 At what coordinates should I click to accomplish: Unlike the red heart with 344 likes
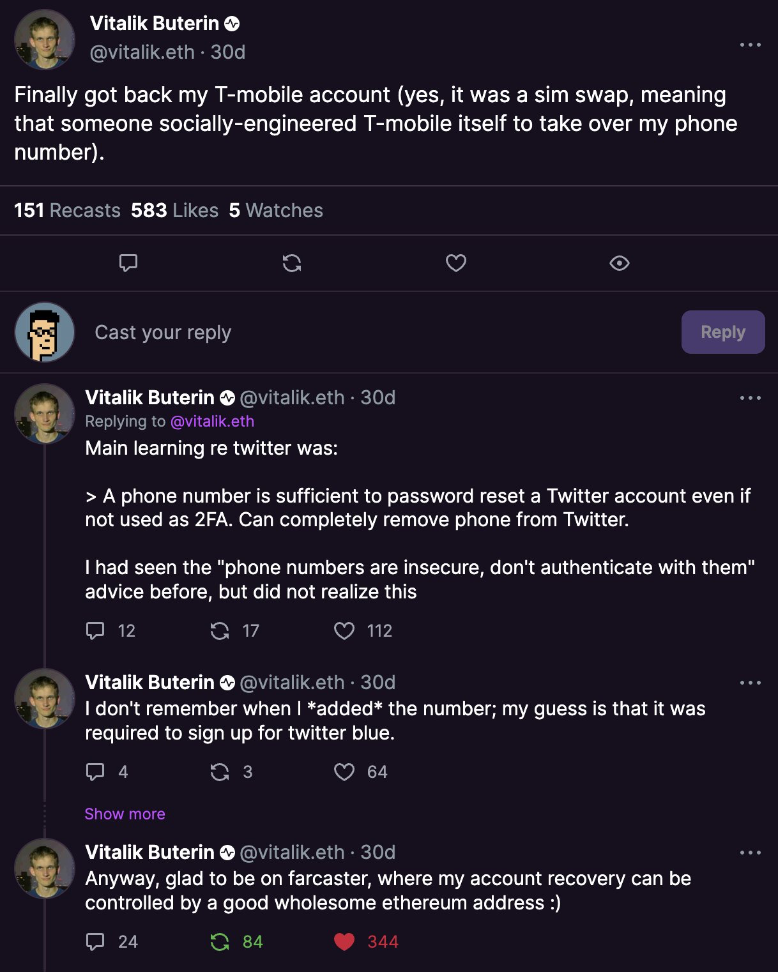tap(344, 942)
